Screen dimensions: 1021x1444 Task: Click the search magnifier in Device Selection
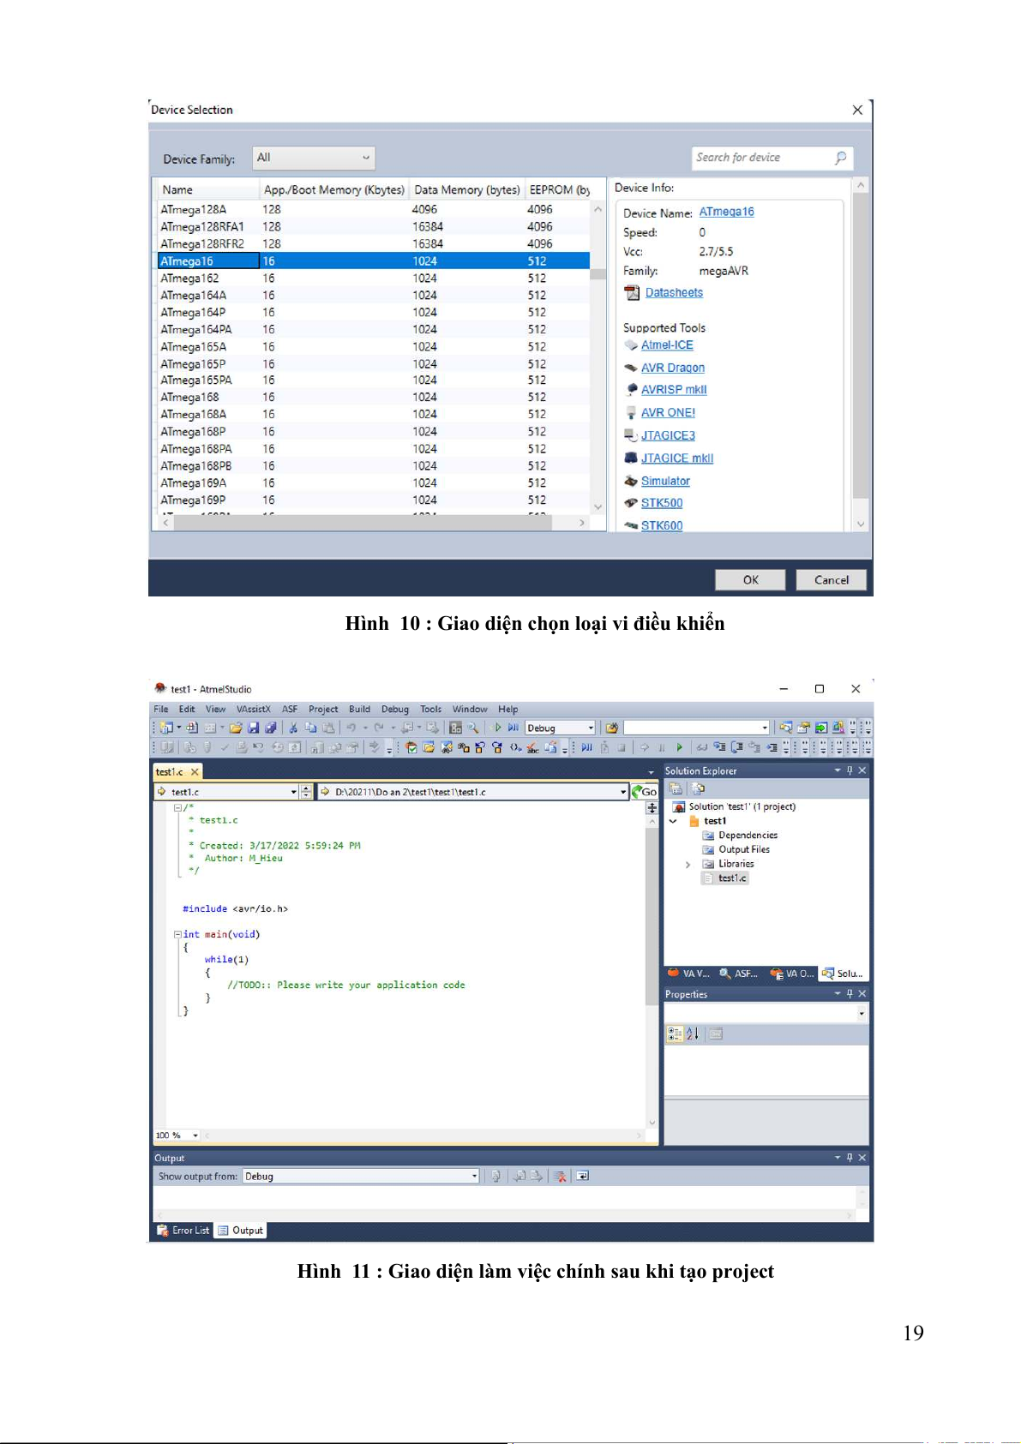(x=840, y=158)
